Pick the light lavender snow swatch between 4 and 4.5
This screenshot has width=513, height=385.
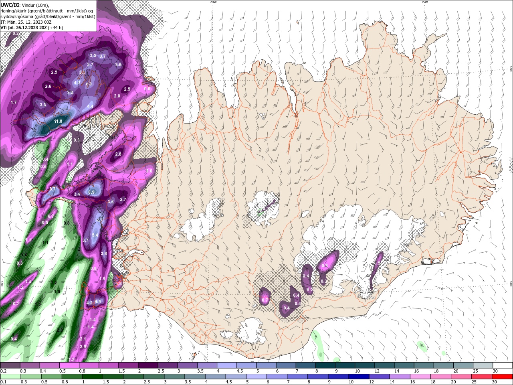(x=226, y=365)
